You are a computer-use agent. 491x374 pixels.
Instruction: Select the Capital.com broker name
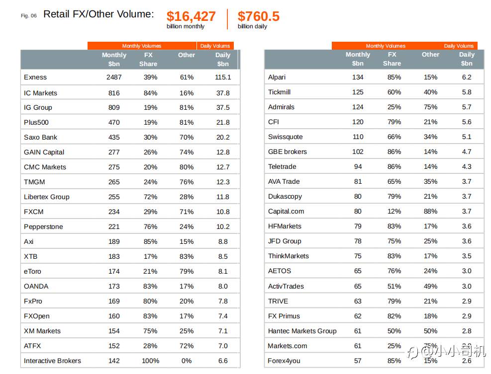pyautogui.click(x=286, y=212)
